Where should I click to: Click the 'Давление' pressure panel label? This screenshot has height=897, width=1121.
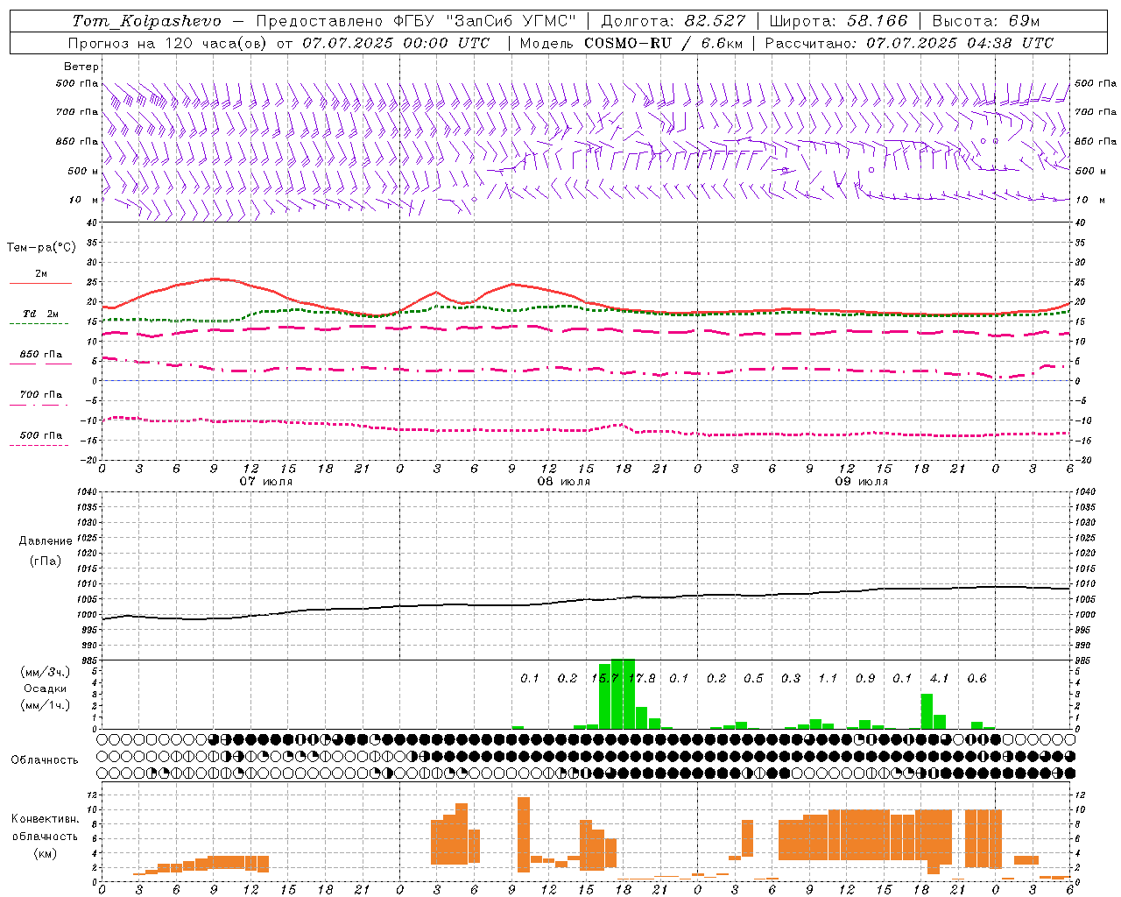coord(45,541)
